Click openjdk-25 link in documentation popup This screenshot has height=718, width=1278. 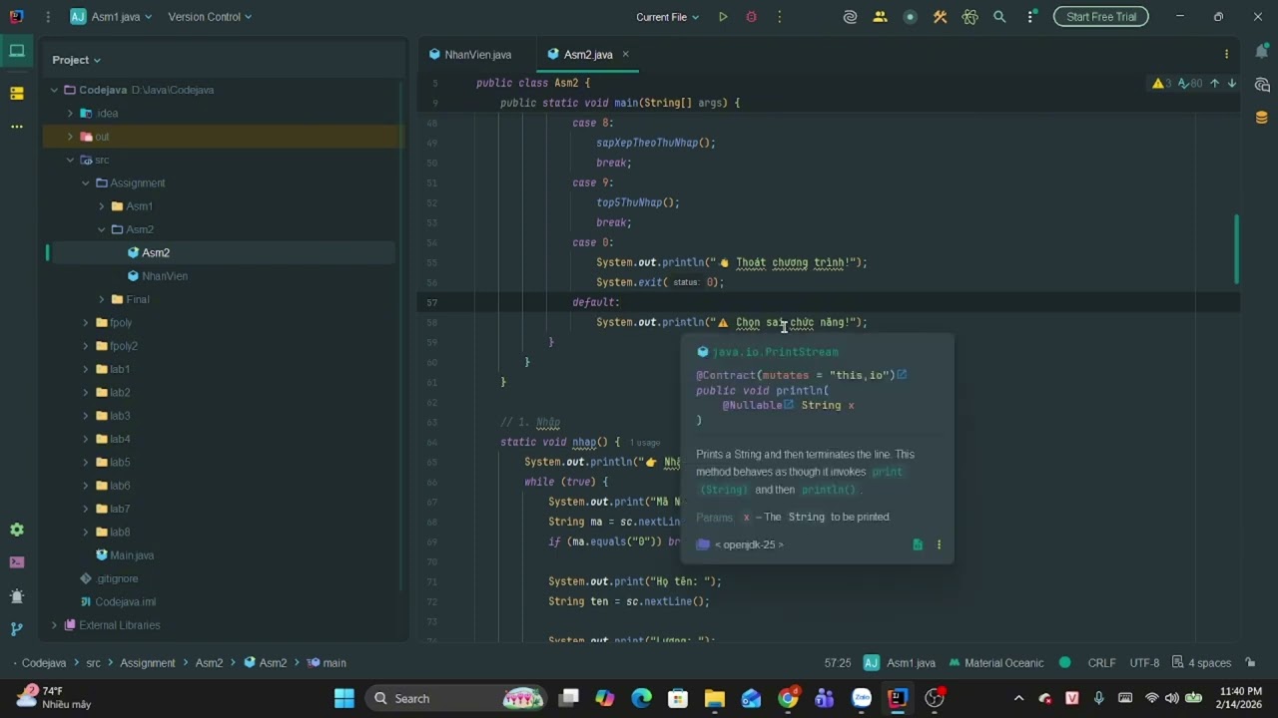coord(749,544)
